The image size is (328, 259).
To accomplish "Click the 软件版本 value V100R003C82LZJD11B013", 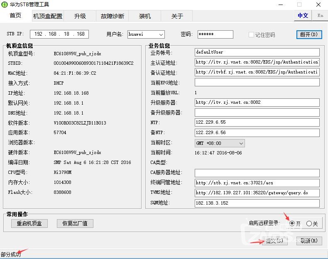I will pyautogui.click(x=80, y=123).
